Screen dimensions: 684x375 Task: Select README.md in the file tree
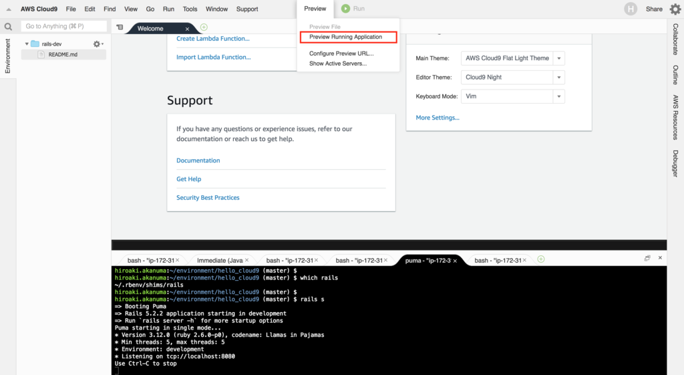[x=63, y=55]
